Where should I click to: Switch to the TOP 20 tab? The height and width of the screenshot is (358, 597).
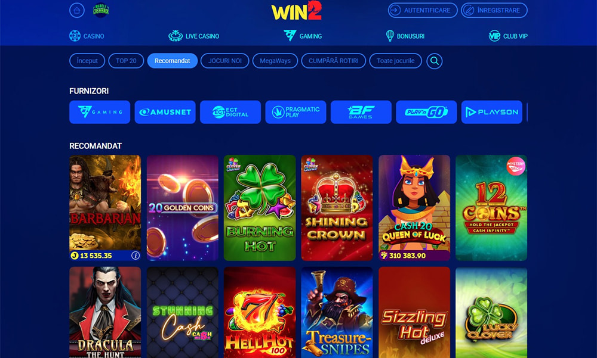[126, 61]
